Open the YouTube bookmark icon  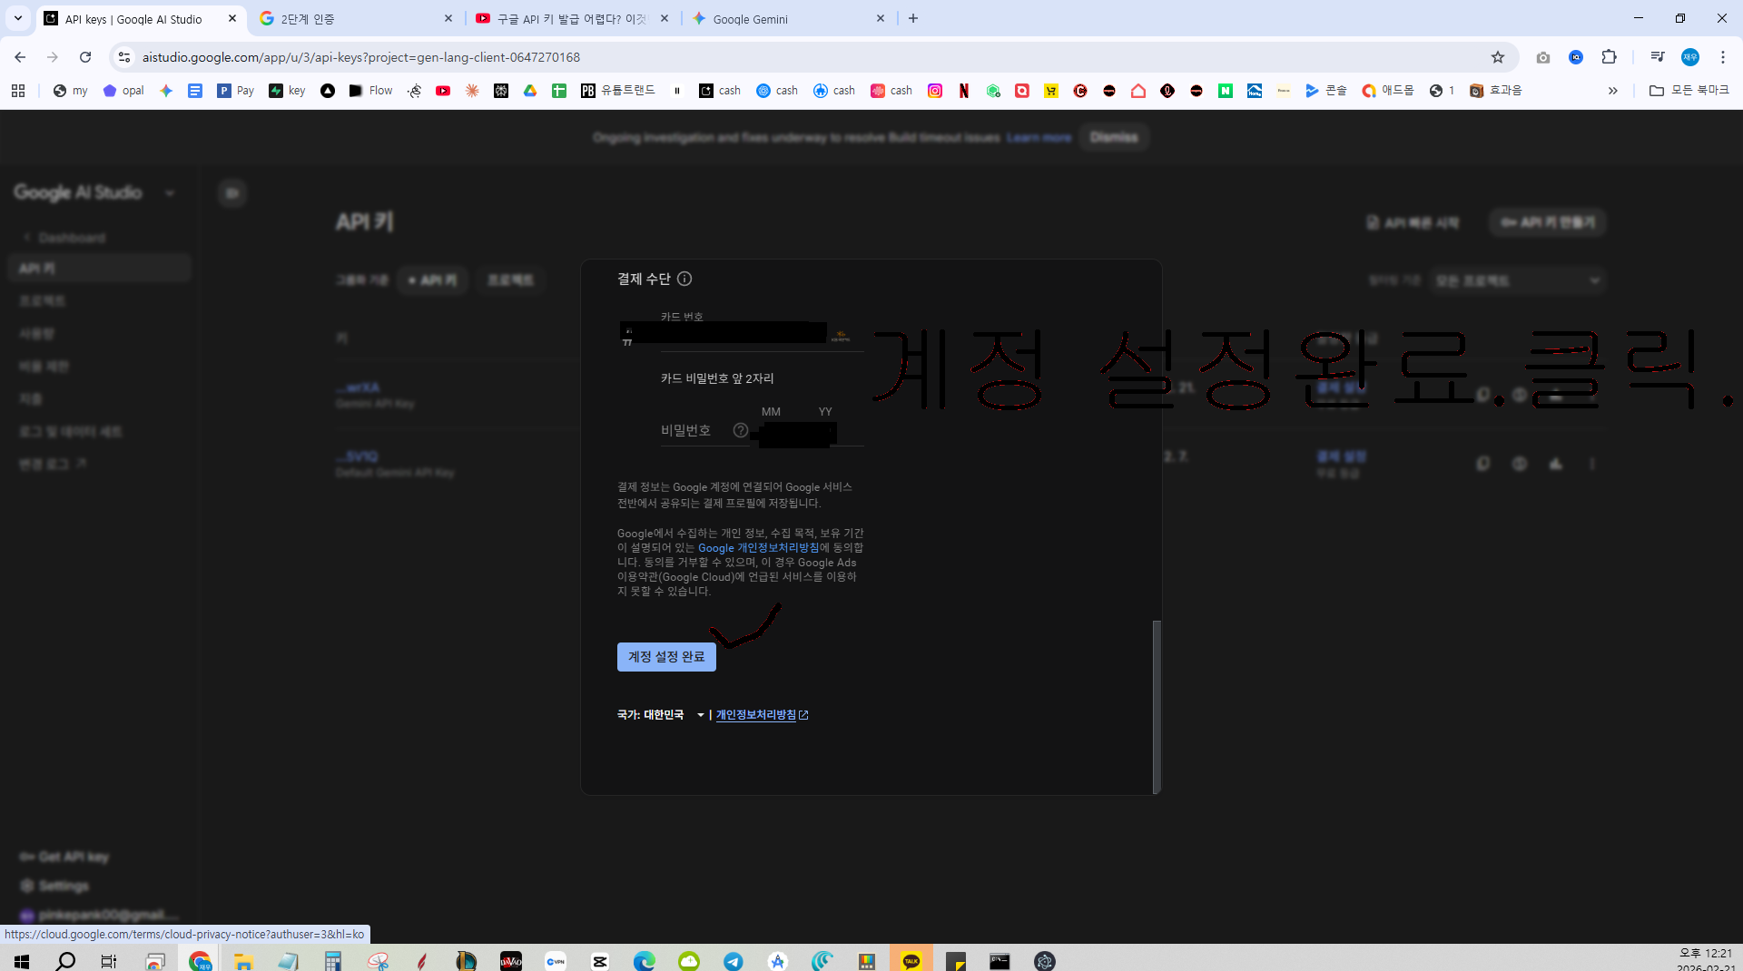click(443, 91)
